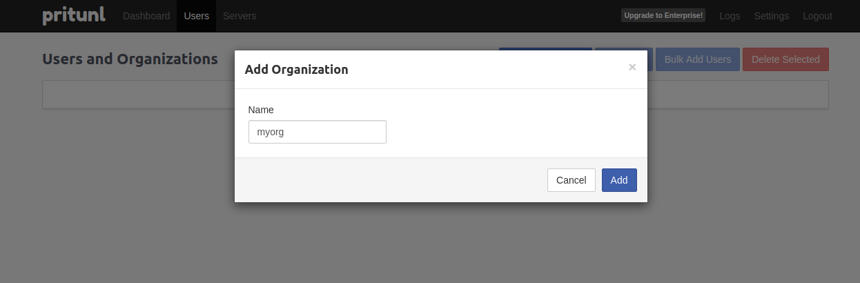Click the Add Organization dialog title
Screen dimensions: 860x283
[x=297, y=69]
